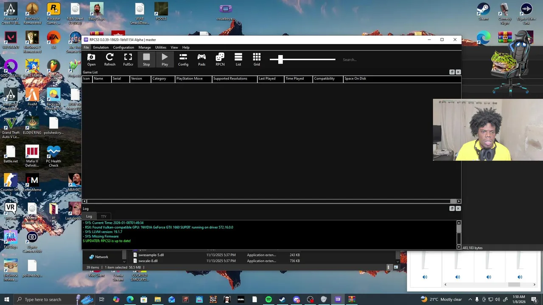Select the Fall Guys desktop icon

click(11, 240)
